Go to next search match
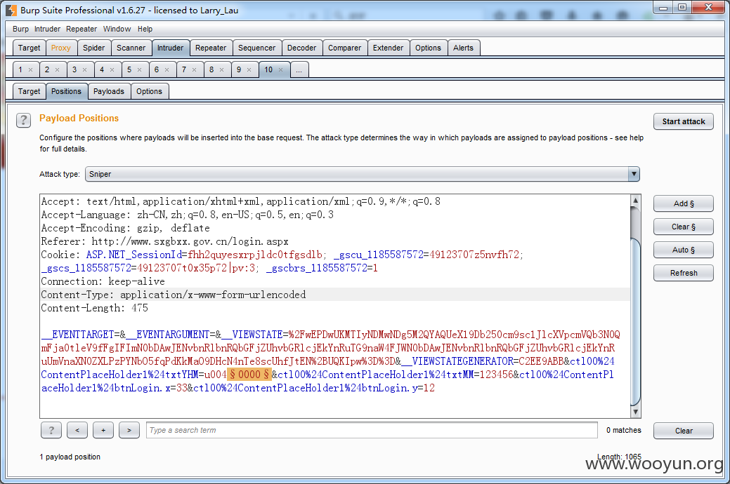Viewport: 730px width, 484px height. tap(129, 430)
